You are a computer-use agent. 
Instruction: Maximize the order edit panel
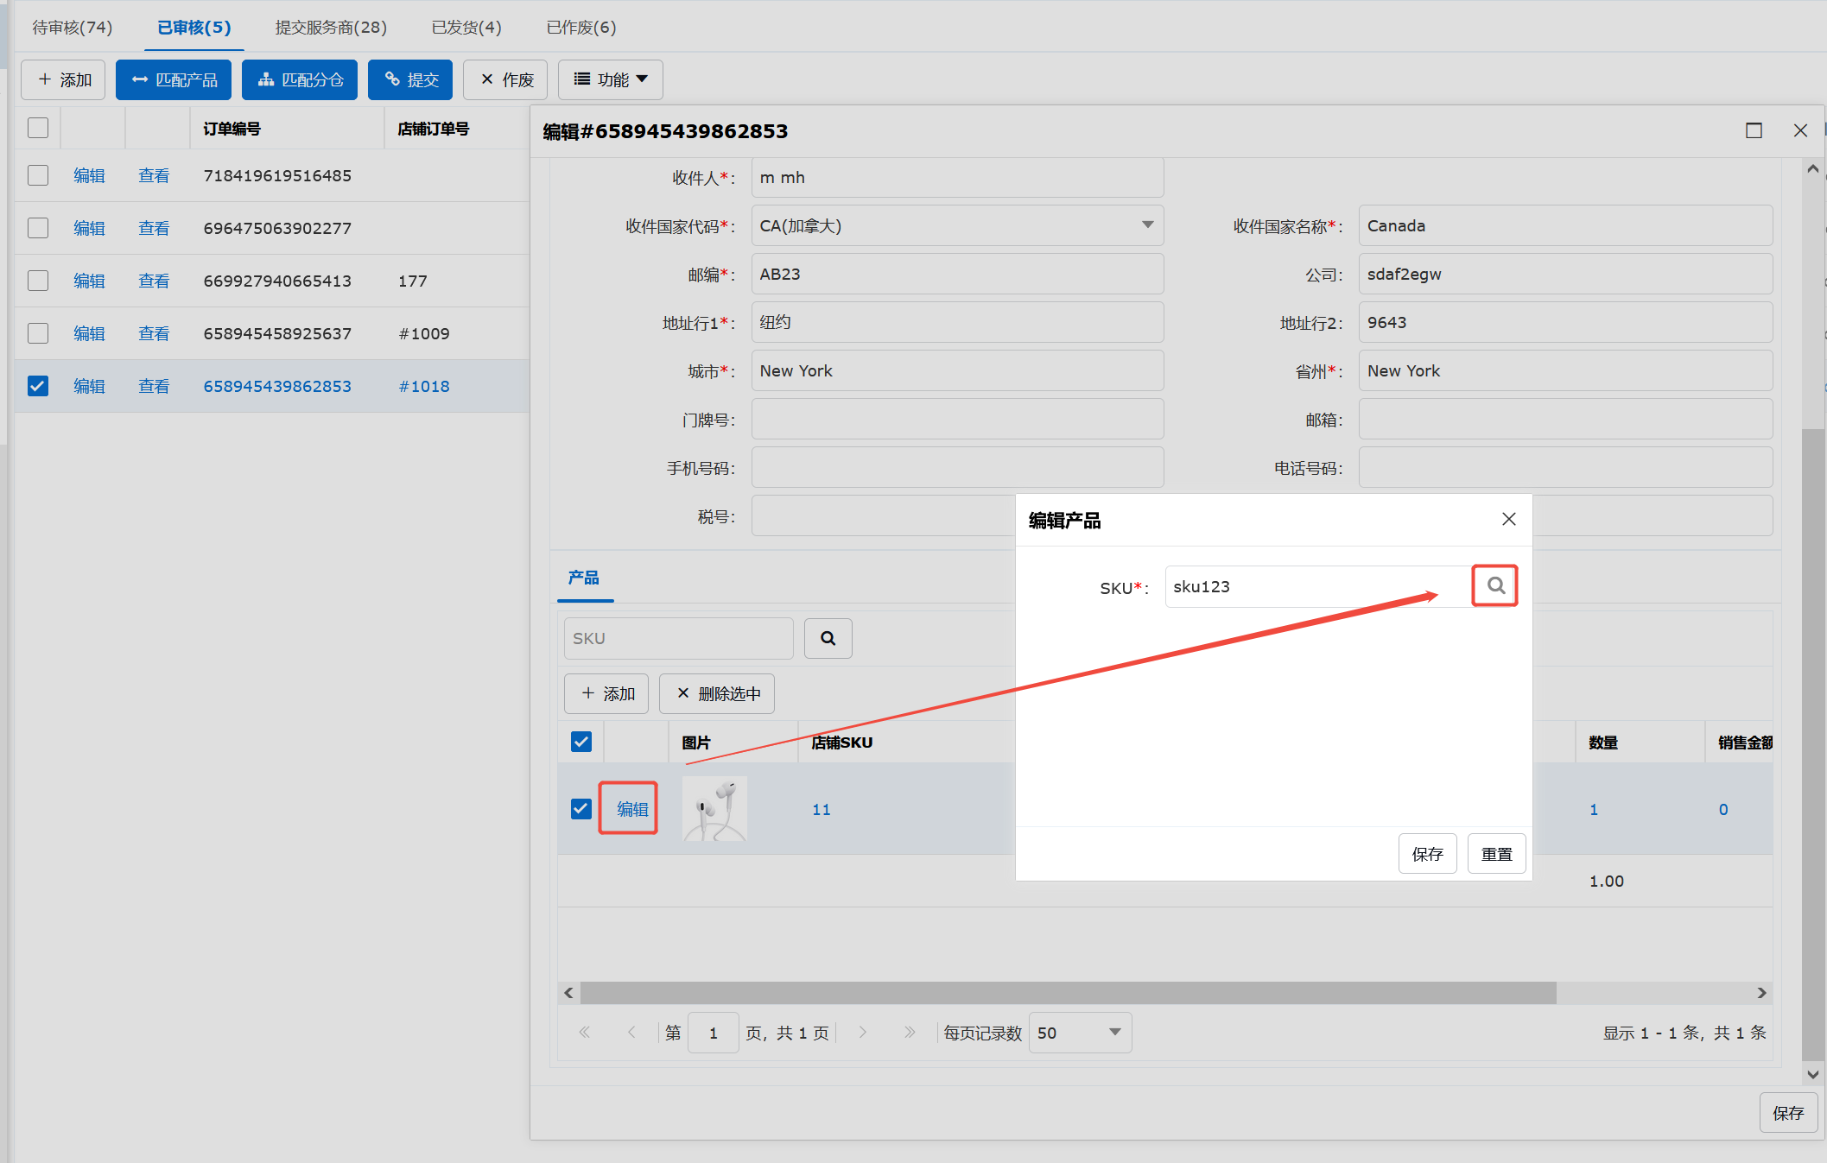1754,130
